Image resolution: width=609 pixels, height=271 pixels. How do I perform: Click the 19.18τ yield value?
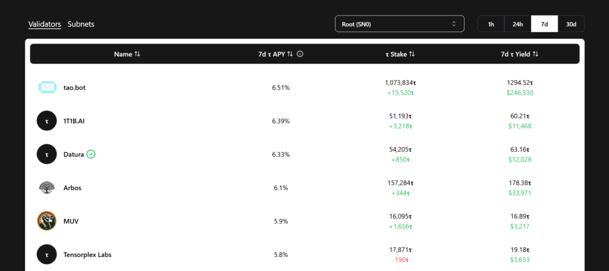pos(520,249)
